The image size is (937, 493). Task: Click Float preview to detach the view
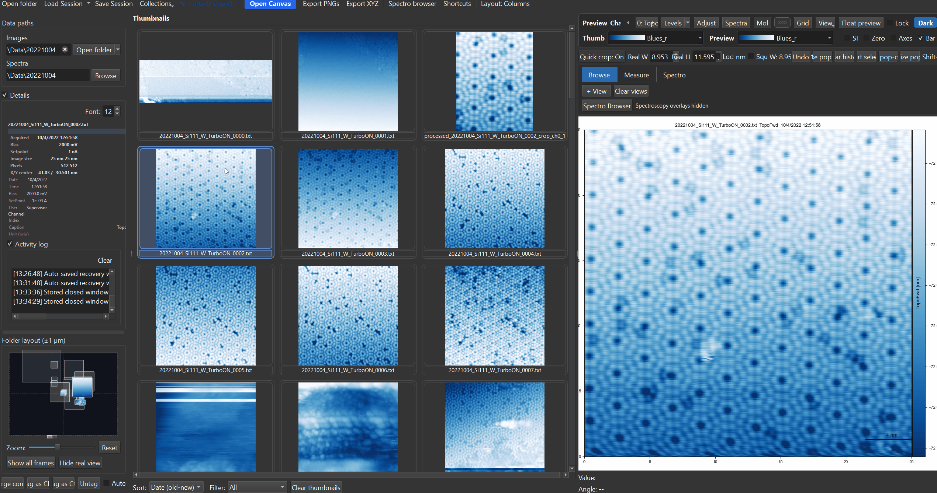point(861,22)
